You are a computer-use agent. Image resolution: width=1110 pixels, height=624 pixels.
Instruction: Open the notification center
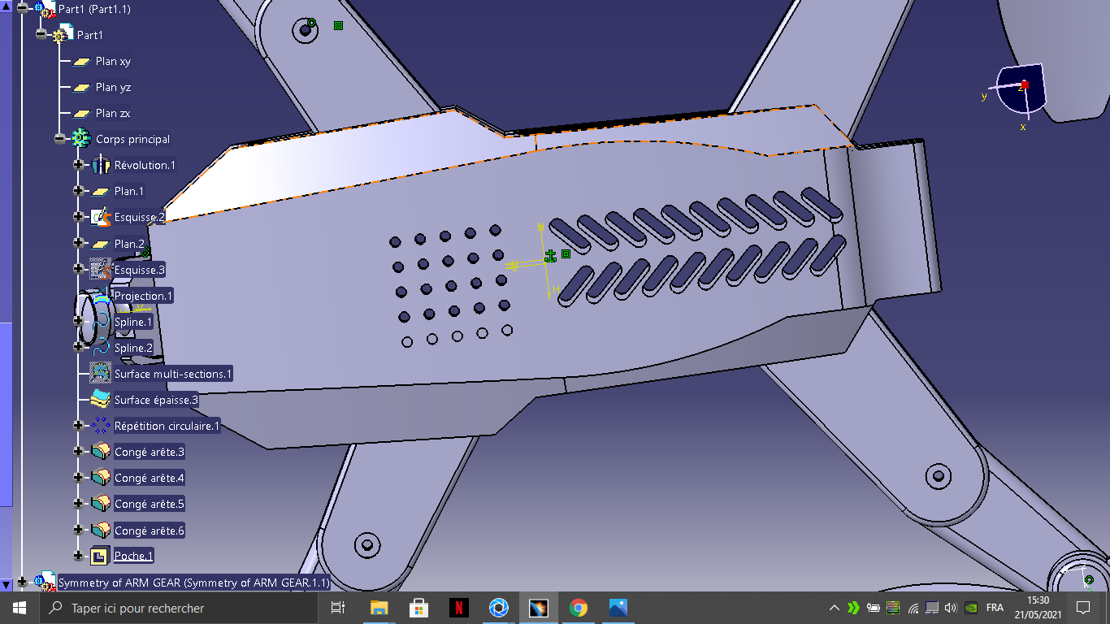(x=1083, y=608)
